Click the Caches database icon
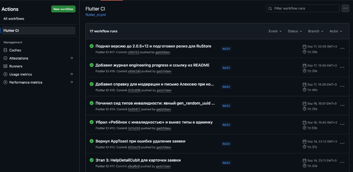Screen dimensions: 353x172 point(6,50)
